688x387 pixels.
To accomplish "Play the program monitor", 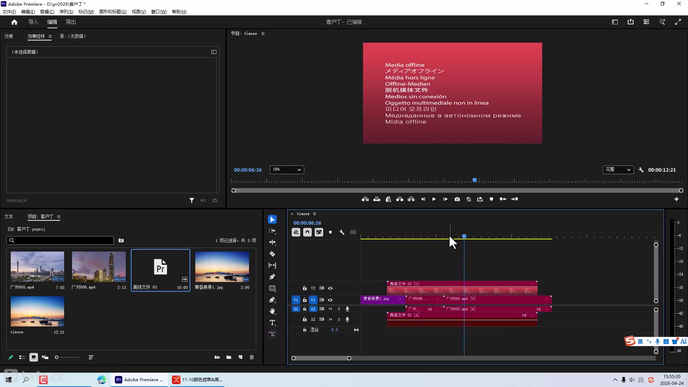I will pyautogui.click(x=434, y=199).
